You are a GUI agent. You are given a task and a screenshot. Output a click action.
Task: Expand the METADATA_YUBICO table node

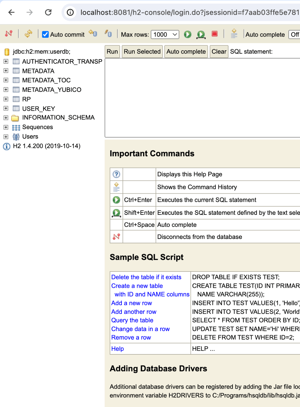[6, 90]
